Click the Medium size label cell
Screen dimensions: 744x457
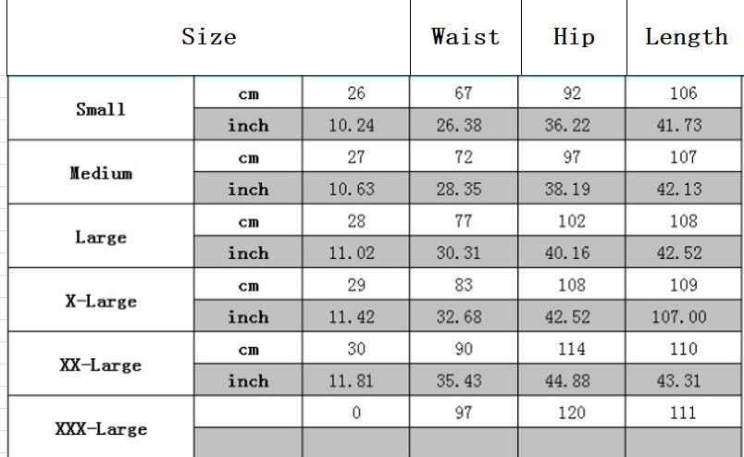point(101,172)
